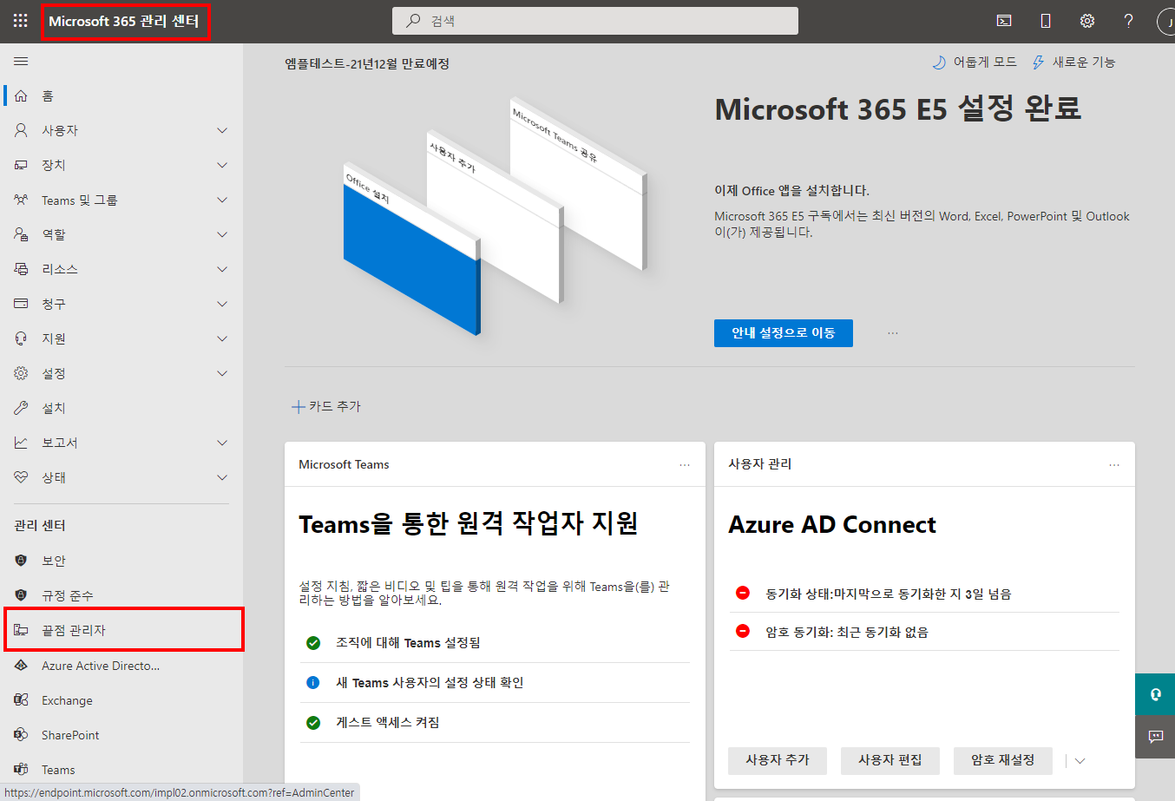
Task: Click the Exchange admin center icon
Action: click(x=21, y=700)
